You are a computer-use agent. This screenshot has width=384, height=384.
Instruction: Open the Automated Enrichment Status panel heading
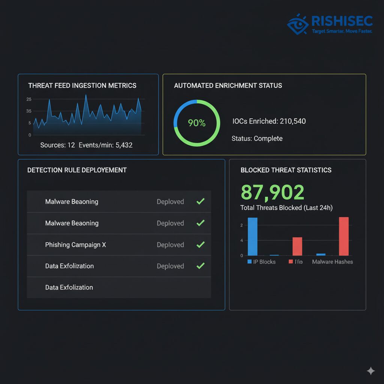click(x=228, y=85)
